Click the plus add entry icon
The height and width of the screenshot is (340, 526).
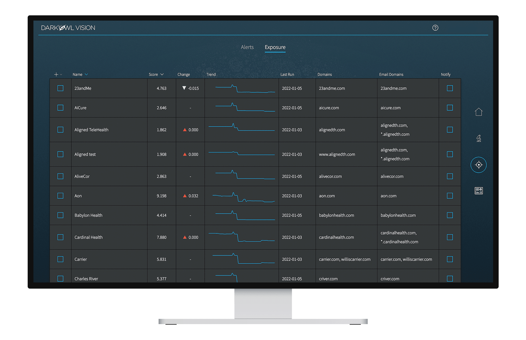[x=56, y=75]
